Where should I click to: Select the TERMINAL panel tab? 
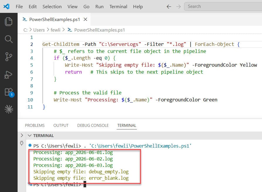coord(127,125)
